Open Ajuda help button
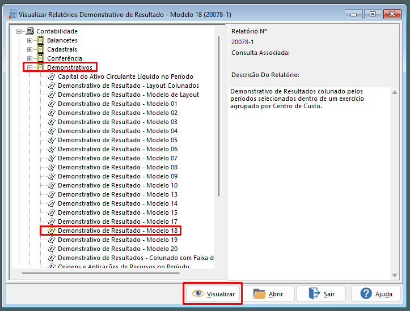410x311 pixels. [376, 294]
